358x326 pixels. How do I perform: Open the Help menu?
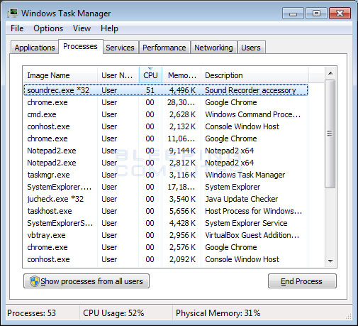click(x=109, y=28)
